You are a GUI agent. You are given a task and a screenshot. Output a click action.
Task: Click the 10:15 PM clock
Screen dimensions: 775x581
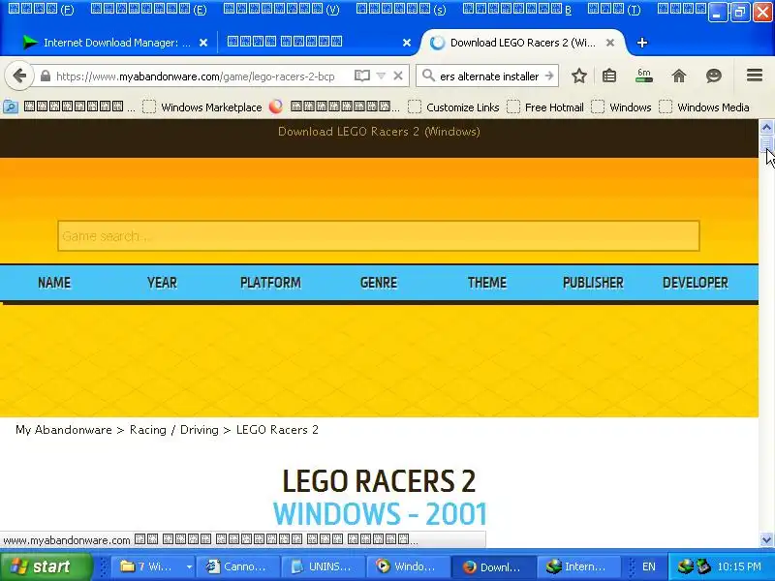click(739, 566)
